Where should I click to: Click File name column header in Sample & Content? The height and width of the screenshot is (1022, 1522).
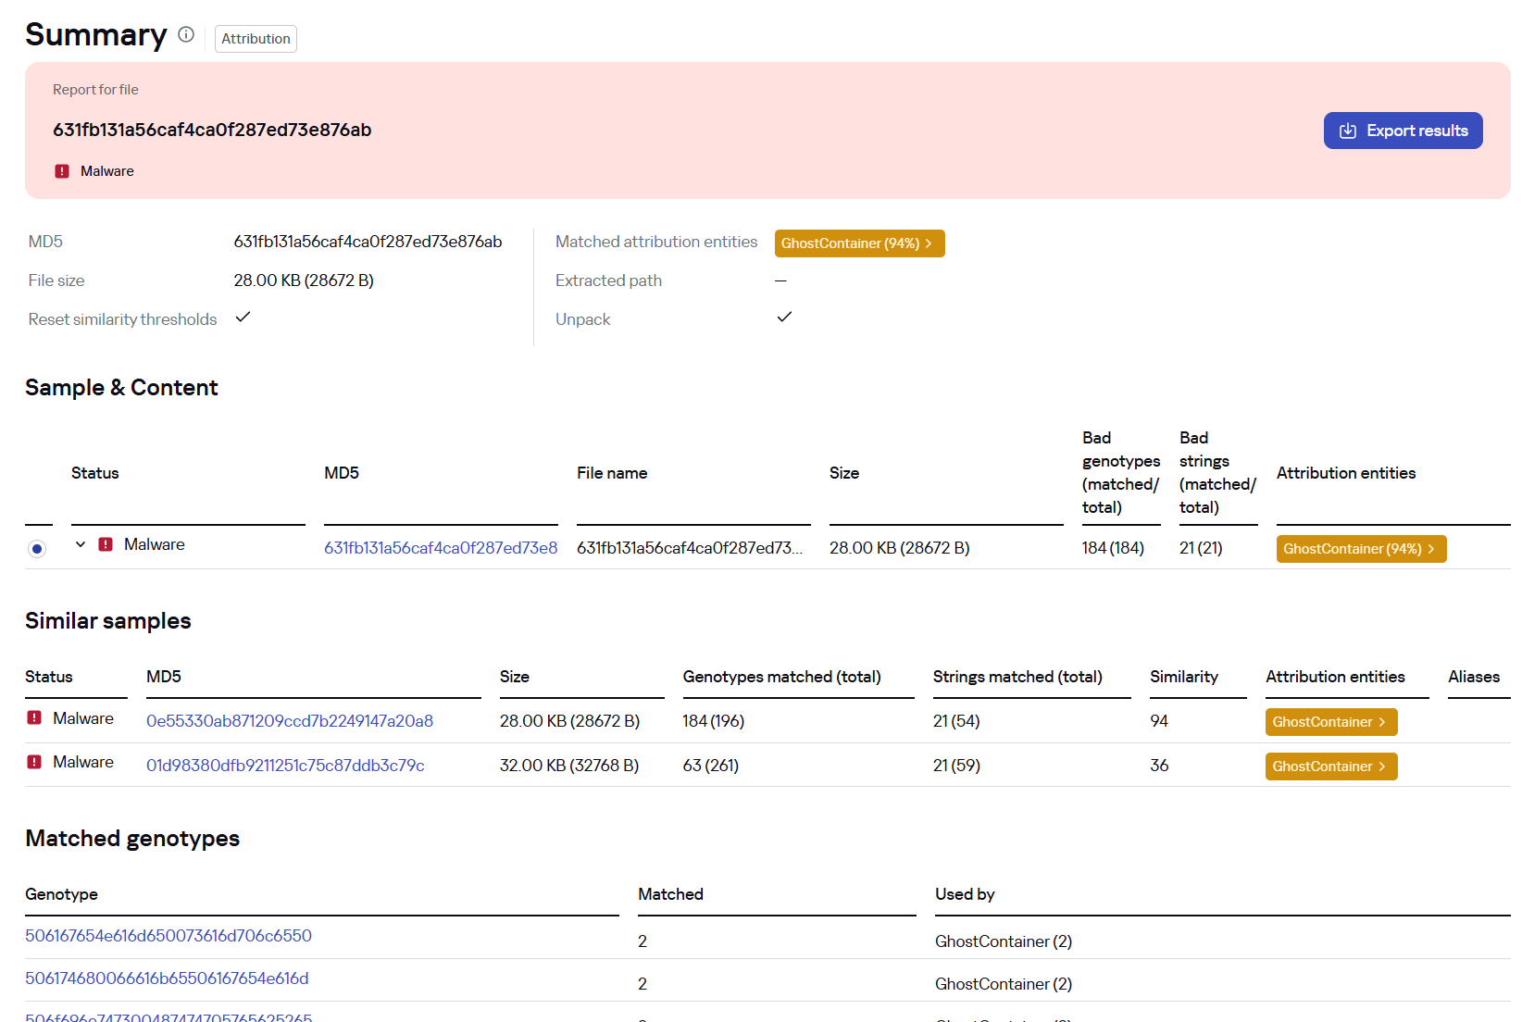(x=612, y=473)
